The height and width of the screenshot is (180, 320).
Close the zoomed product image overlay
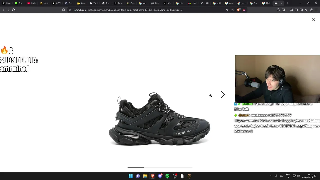(313, 20)
